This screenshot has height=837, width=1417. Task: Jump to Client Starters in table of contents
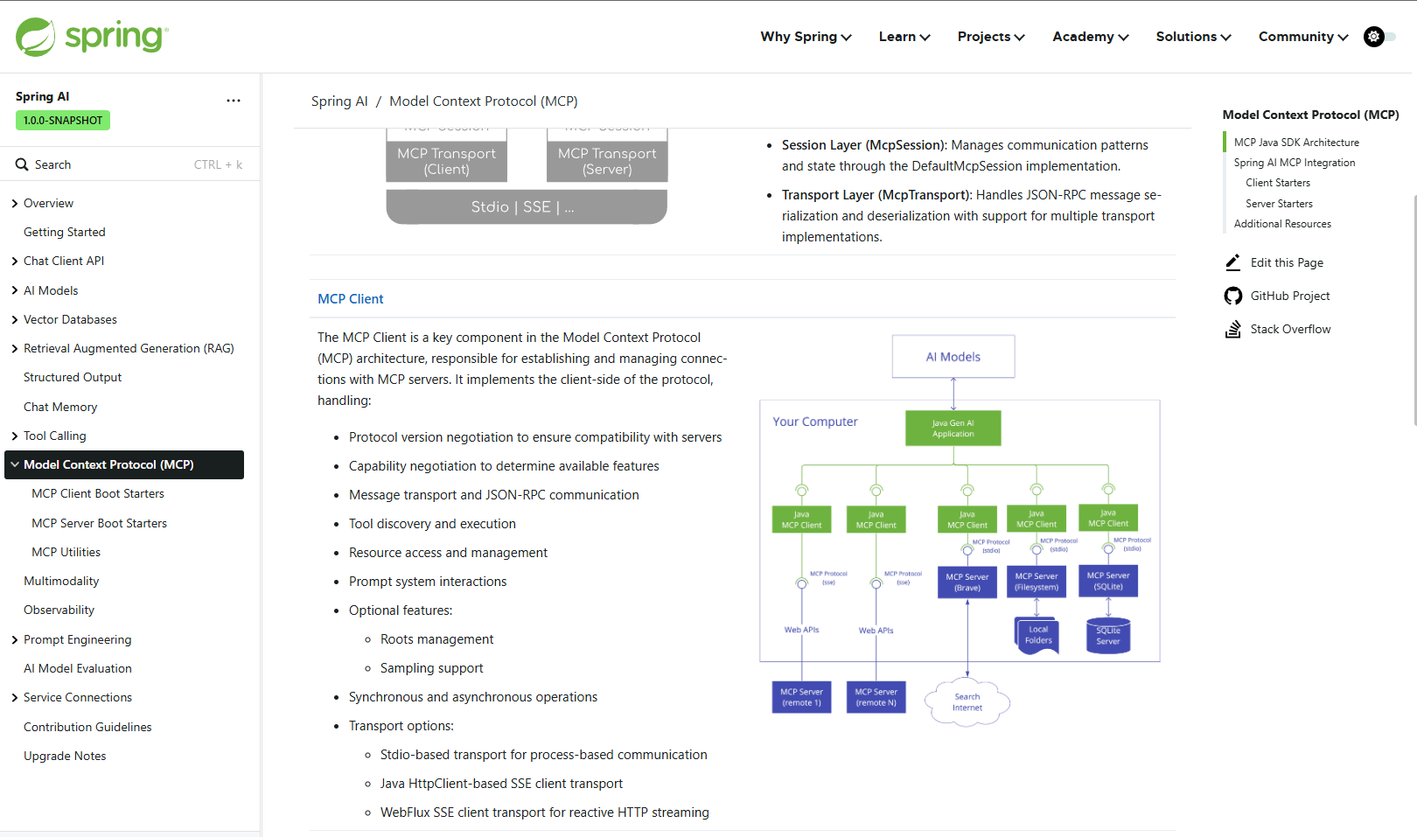pyautogui.click(x=1278, y=183)
